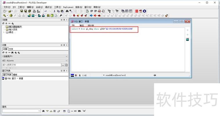Click the wrench Preferences icon

pyautogui.click(x=61, y=15)
